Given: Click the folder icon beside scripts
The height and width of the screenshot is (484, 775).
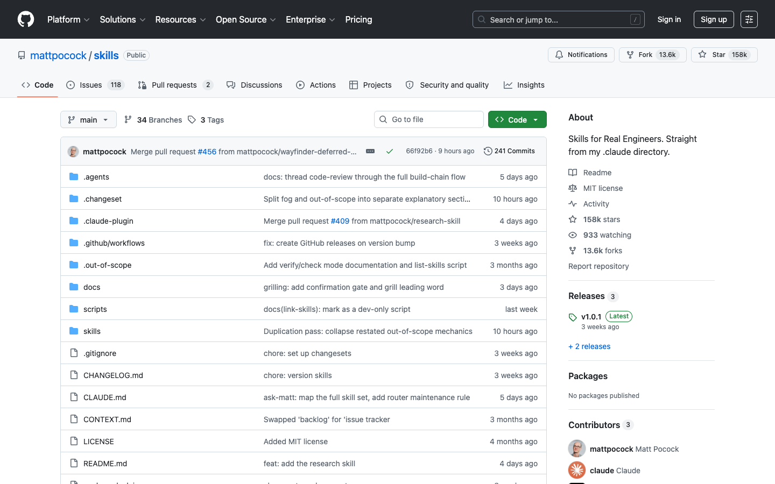Looking at the screenshot, I should [74, 309].
